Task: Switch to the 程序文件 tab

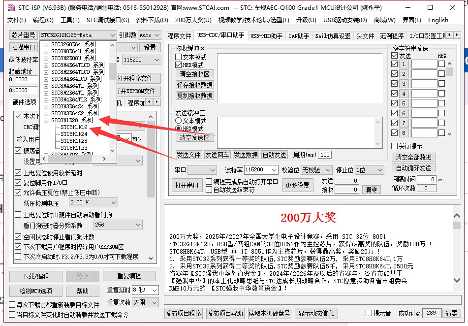Action: pyautogui.click(x=179, y=36)
